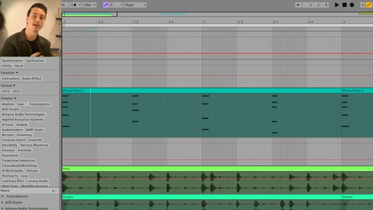Image resolution: width=373 pixels, height=210 pixels.
Task: Click the arrangement position field 1.1.4
Action: (x=315, y=5)
